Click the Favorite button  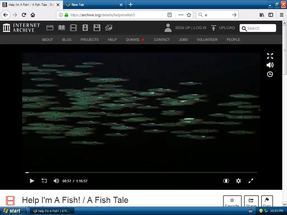tap(232, 201)
